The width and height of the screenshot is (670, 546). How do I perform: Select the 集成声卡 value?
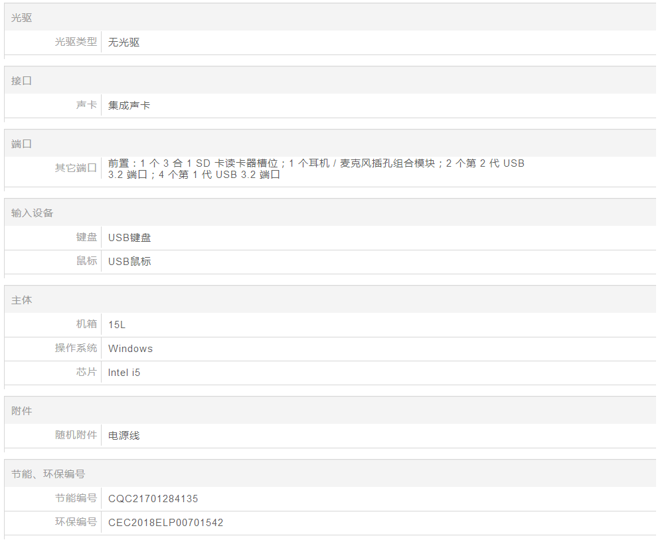(x=129, y=106)
